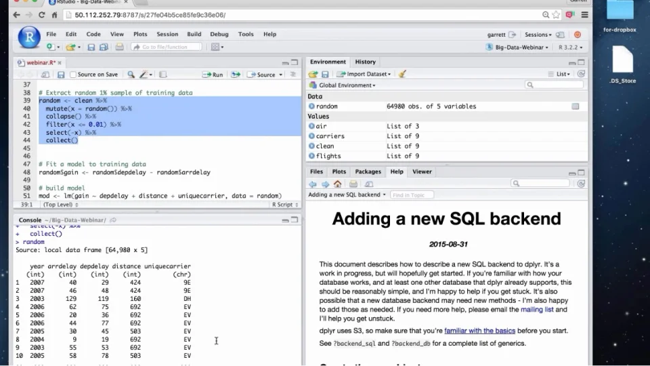
Task: Save all open documents
Action: (x=104, y=47)
